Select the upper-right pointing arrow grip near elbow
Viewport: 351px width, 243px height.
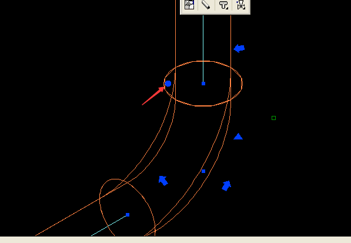click(226, 186)
